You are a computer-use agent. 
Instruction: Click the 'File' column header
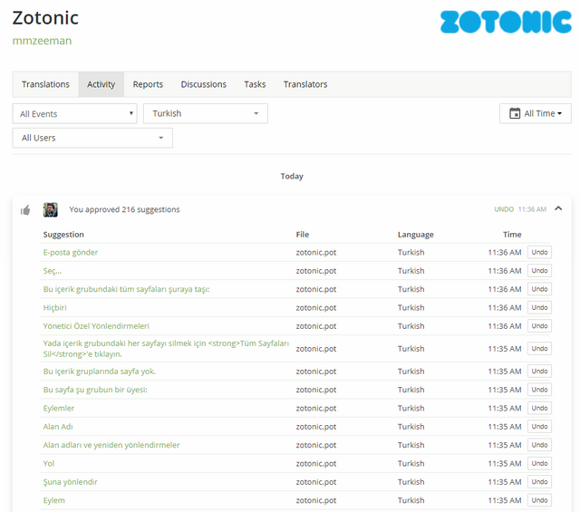[x=302, y=235]
